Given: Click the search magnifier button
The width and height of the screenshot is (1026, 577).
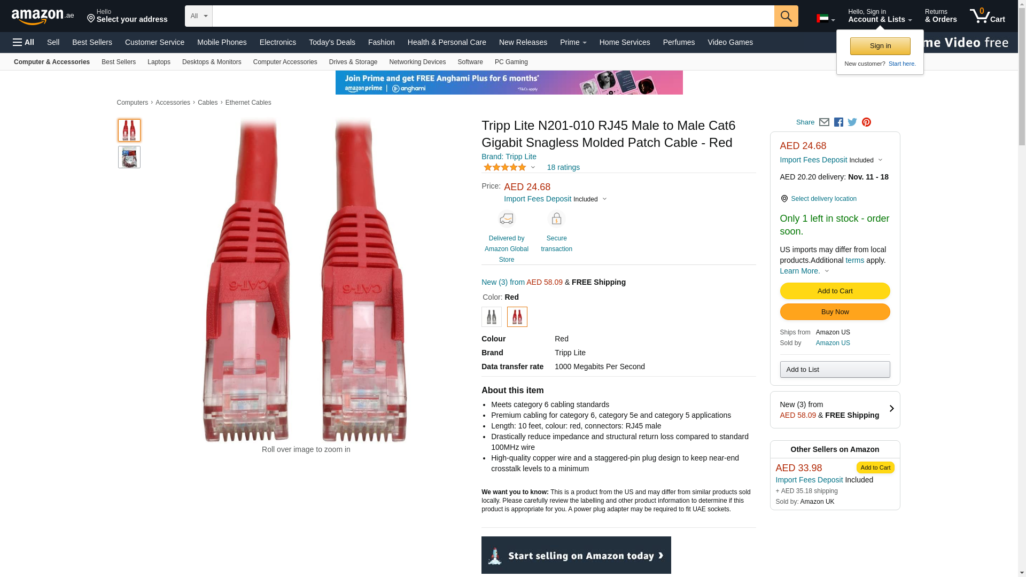Looking at the screenshot, I should pos(786,16).
